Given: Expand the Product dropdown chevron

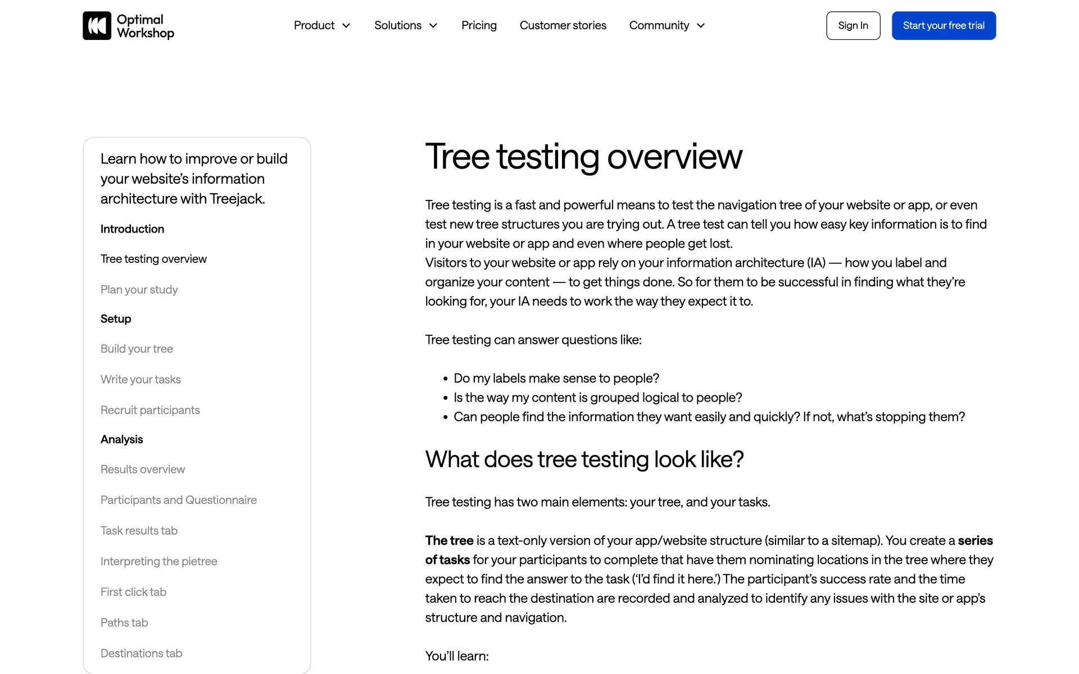Looking at the screenshot, I should pyautogui.click(x=346, y=26).
